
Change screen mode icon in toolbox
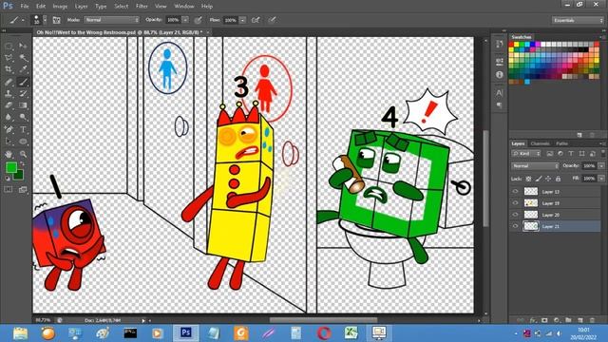(23, 190)
